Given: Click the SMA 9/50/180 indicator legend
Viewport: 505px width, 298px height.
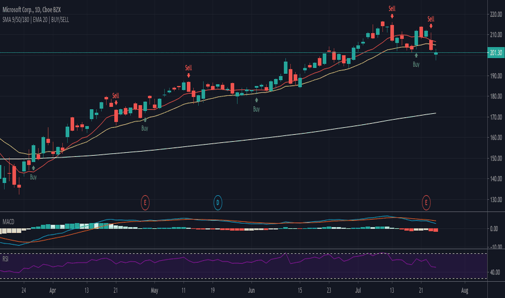Looking at the screenshot, I should pyautogui.click(x=35, y=20).
